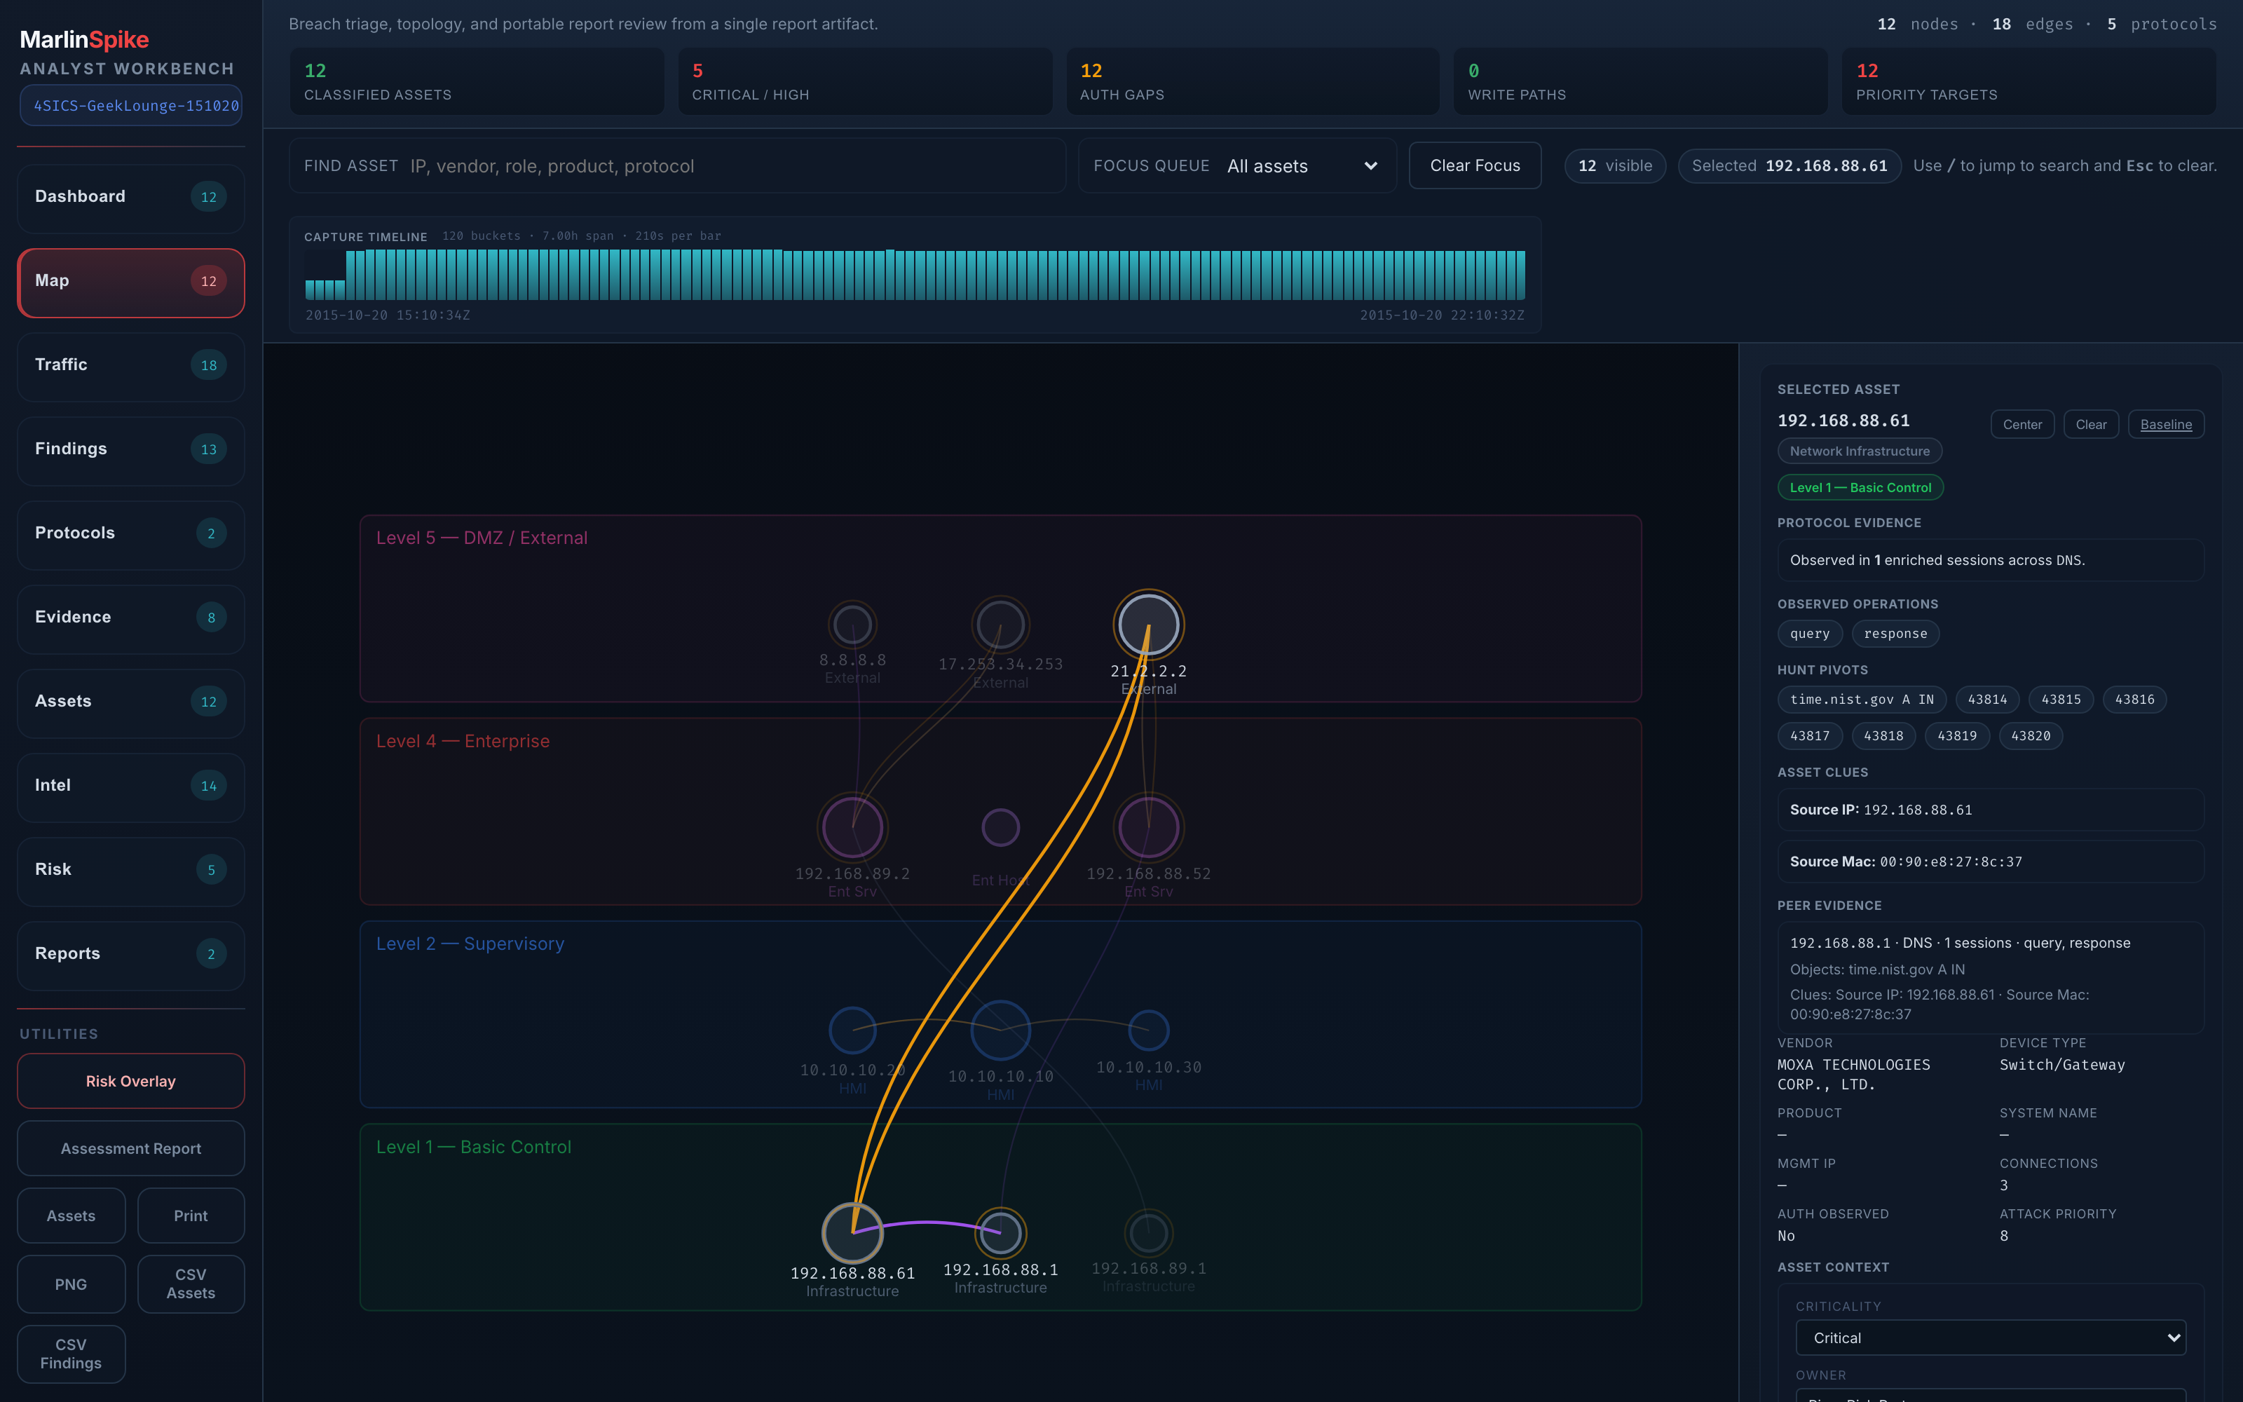Click the time.nist.gov A IN hunt pivot
Viewport: 2243px width, 1402px height.
coord(1861,700)
